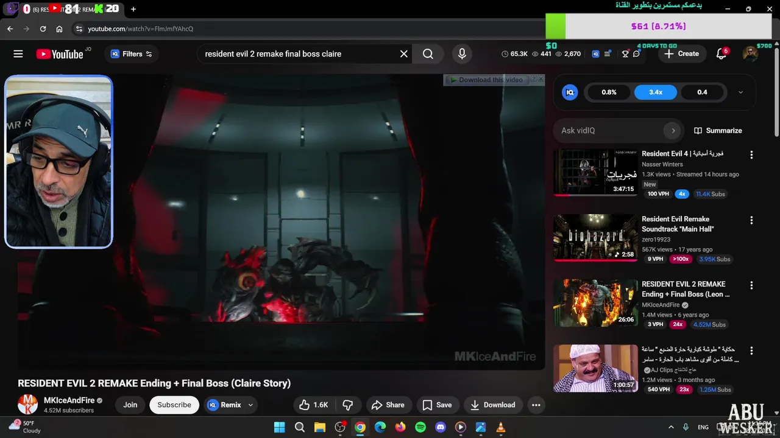The width and height of the screenshot is (780, 438).
Task: Open zero19923 channel link
Action: (656, 240)
